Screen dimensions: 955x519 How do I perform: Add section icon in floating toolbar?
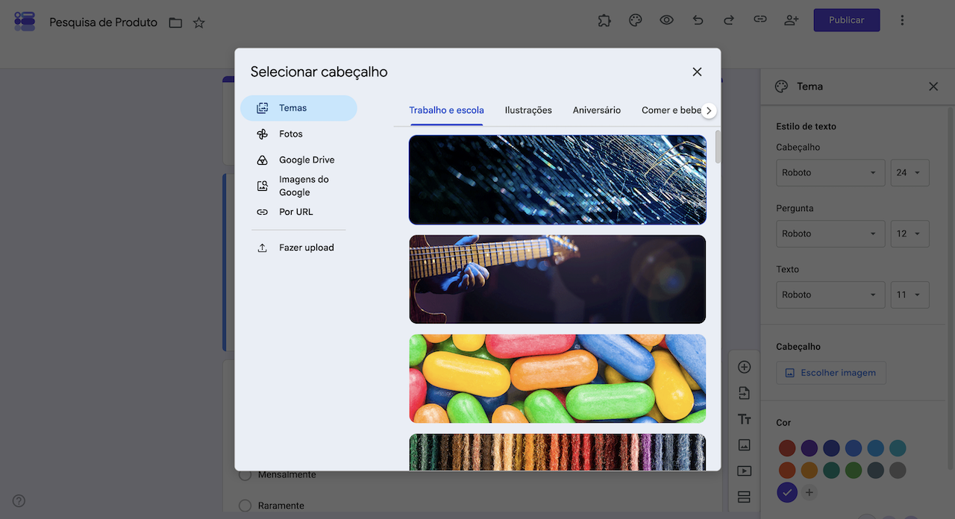744,497
